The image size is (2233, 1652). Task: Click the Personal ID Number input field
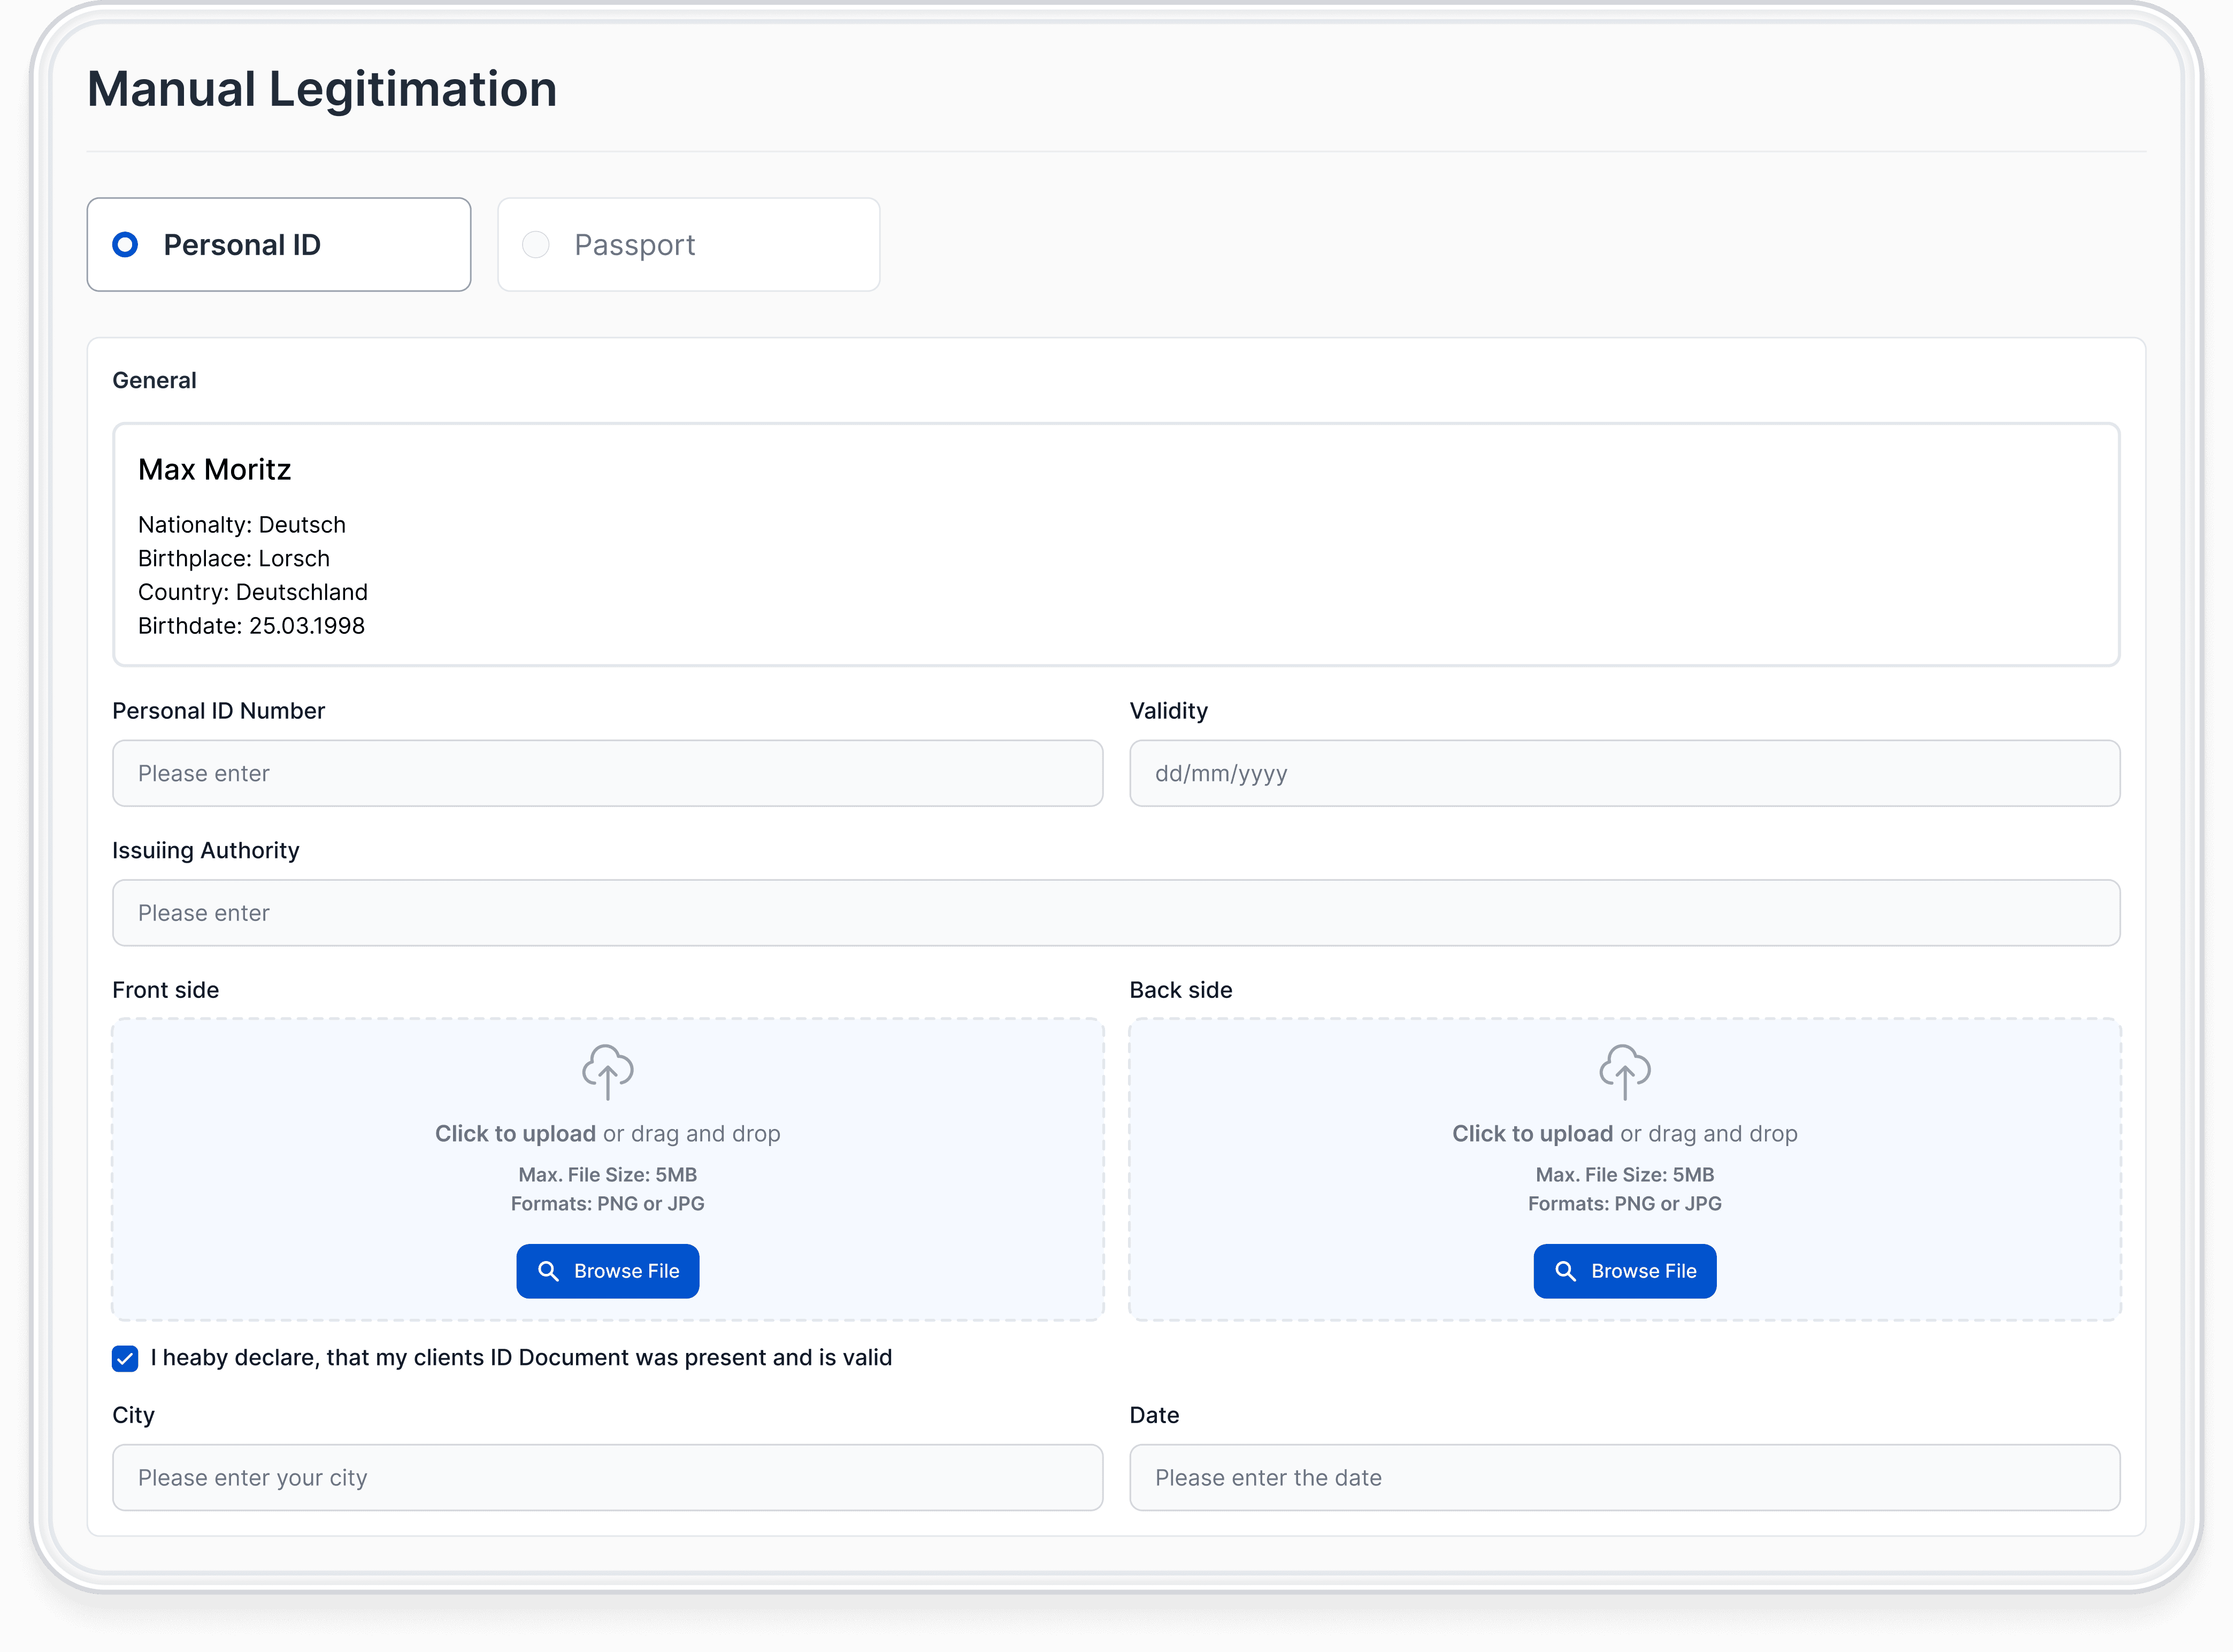tap(607, 773)
